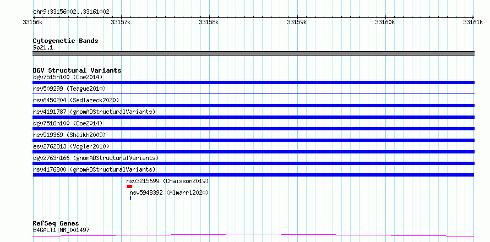Click nsv4191787 gnomAD variant label
Image resolution: width=490 pixels, height=242 pixels.
(x=94, y=112)
